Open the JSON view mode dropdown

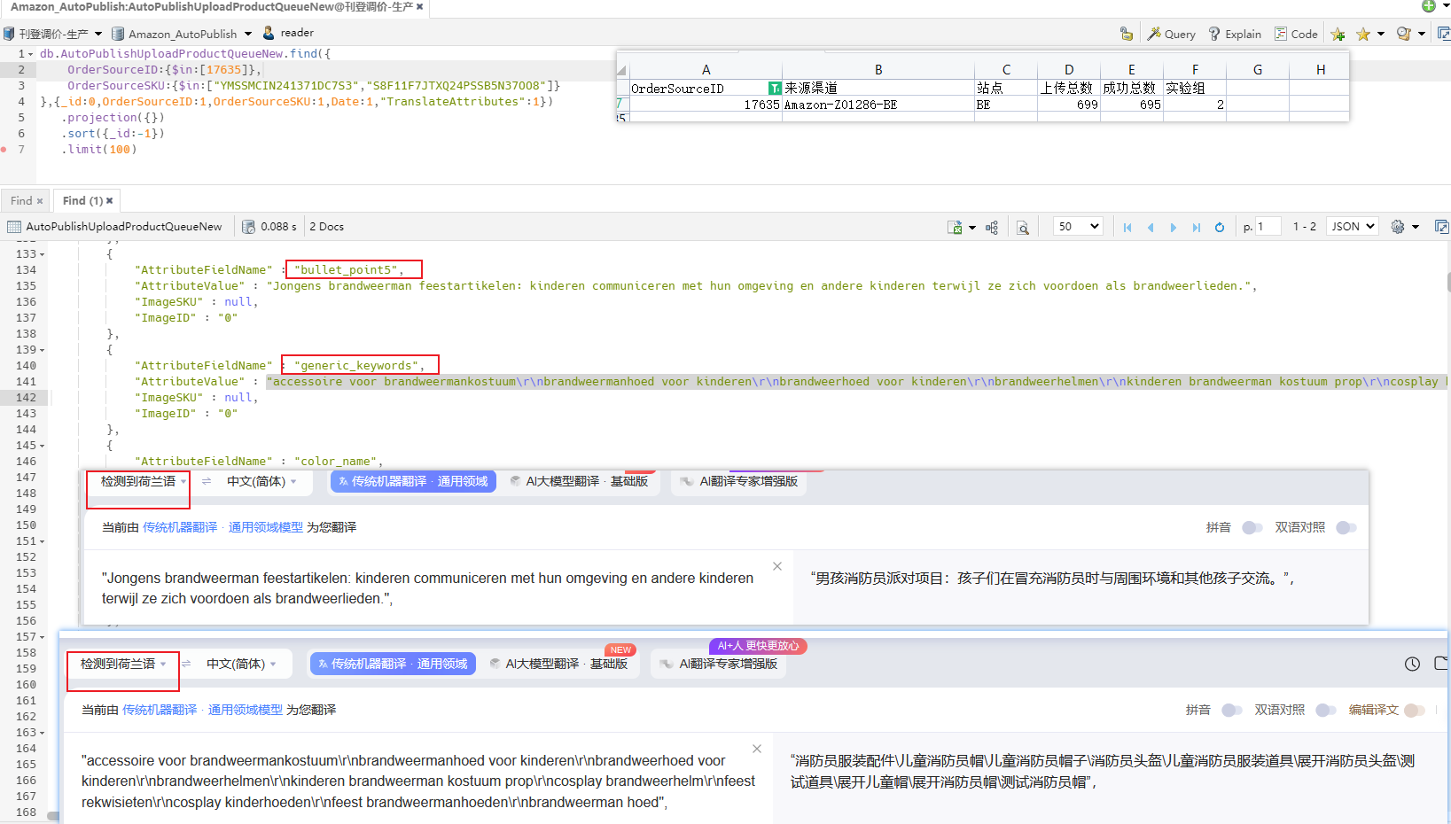point(1353,227)
